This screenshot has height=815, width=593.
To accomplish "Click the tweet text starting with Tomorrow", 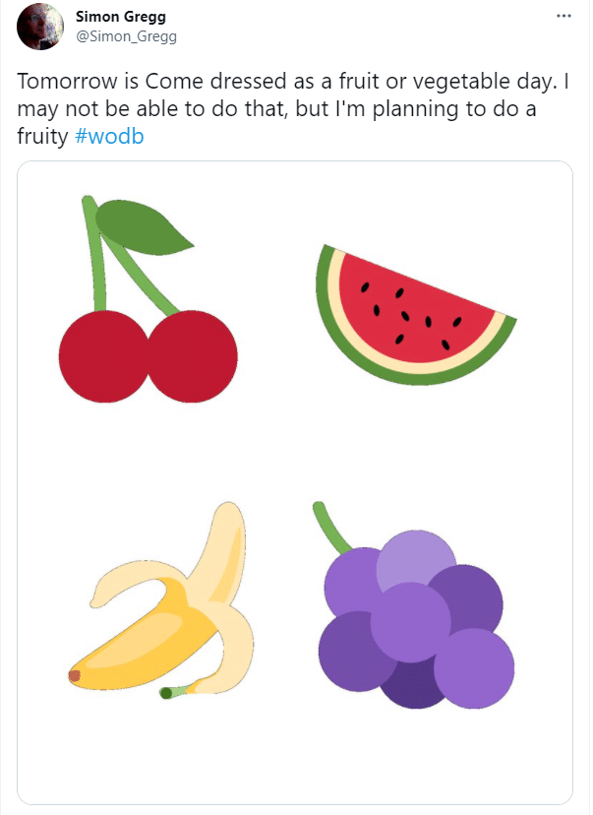I will pyautogui.click(x=293, y=108).
